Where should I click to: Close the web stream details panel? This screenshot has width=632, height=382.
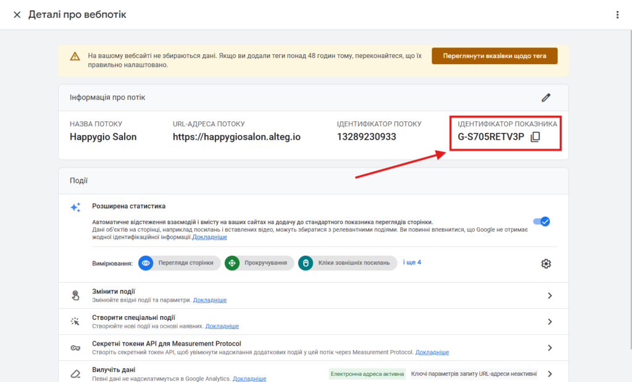(x=17, y=14)
